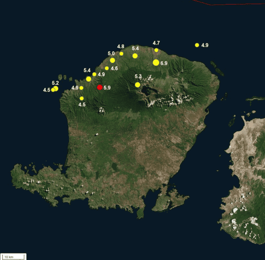Click the 5.0 magnitude yellow marker
Image resolution: width=265 pixels, height=260 pixels.
[112, 60]
